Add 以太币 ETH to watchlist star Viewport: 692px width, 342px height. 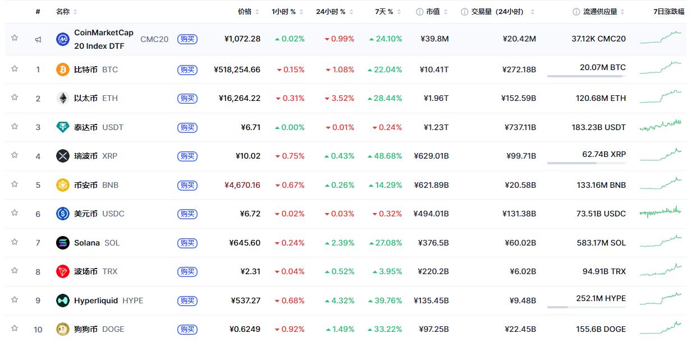pos(15,97)
